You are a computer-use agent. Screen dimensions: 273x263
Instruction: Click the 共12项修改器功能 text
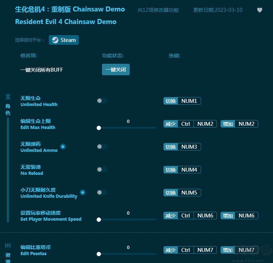click(x=158, y=10)
